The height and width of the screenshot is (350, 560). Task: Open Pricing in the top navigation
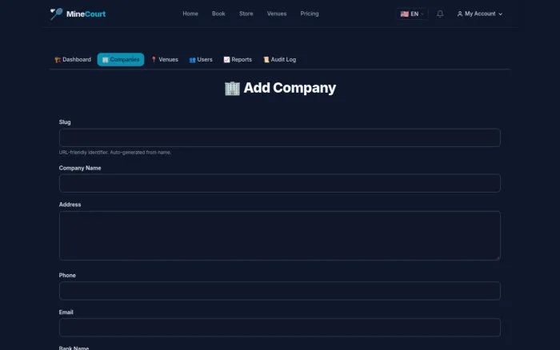coord(310,14)
